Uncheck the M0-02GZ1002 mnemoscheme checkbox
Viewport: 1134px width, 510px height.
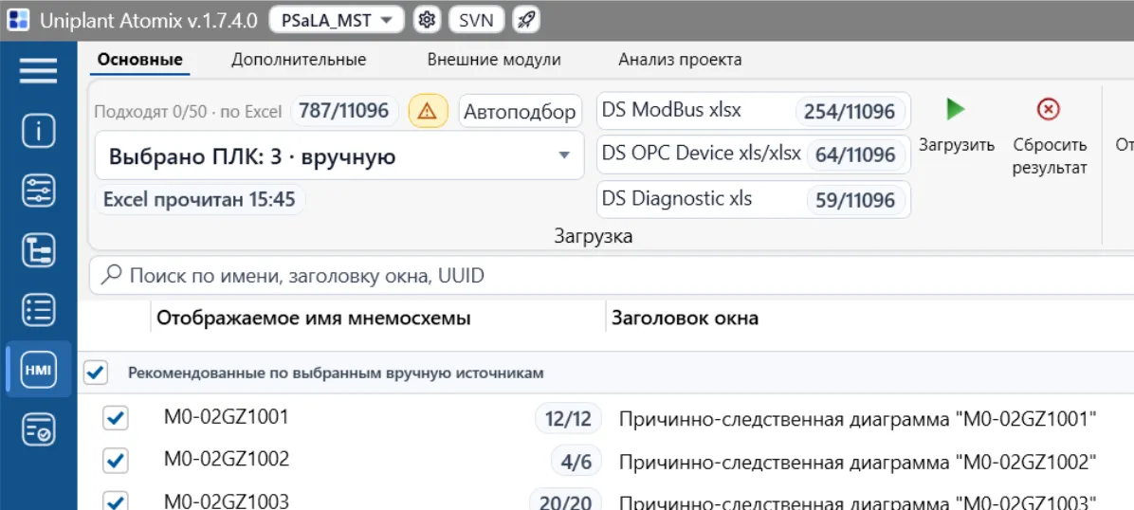[116, 460]
